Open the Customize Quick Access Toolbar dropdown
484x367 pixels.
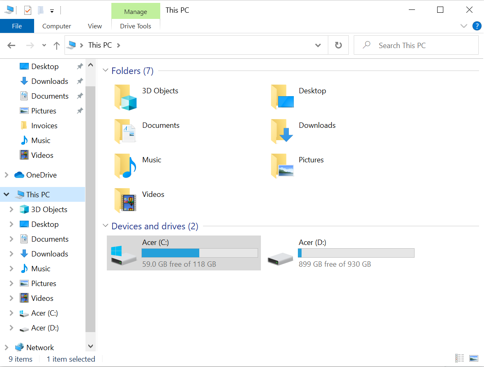52,11
